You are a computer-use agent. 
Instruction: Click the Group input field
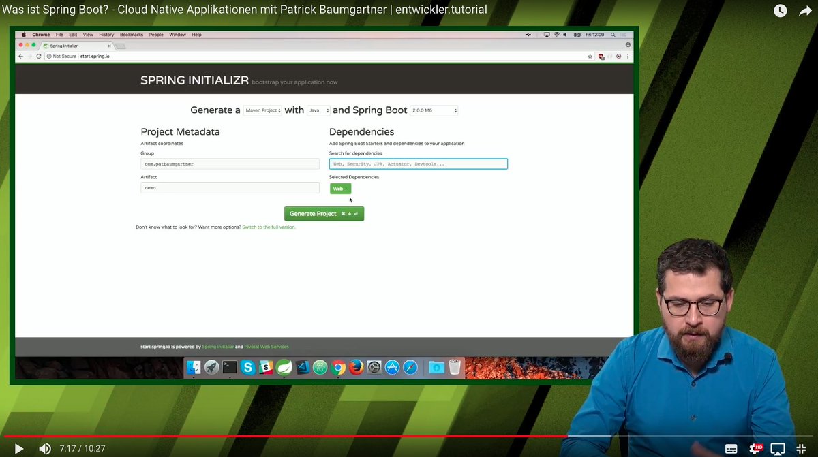click(230, 164)
